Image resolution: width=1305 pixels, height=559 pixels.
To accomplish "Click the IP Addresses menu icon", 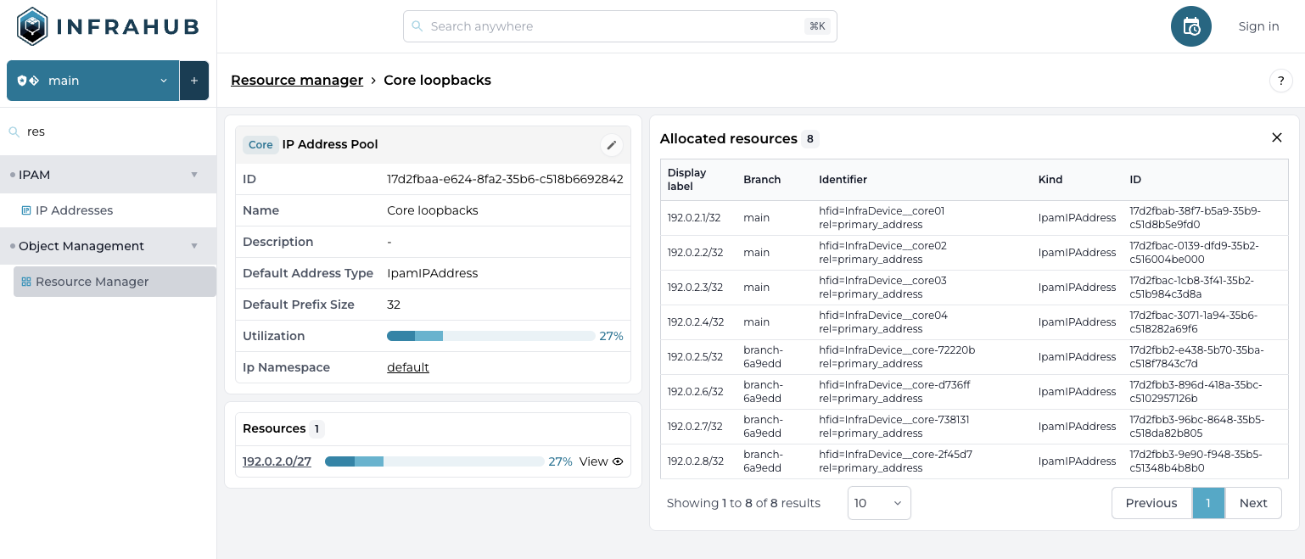I will pyautogui.click(x=26, y=210).
